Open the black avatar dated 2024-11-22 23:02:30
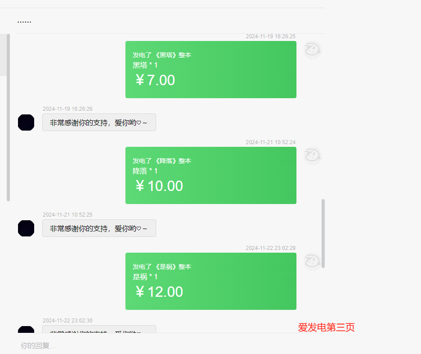The width and height of the screenshot is (421, 354). (x=26, y=329)
